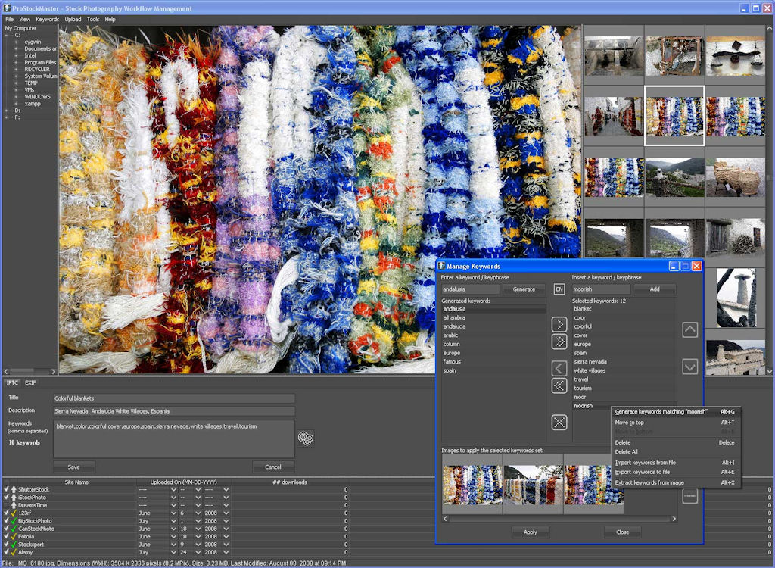Toggle the ShutterStock site checkbox
Viewport: 775px width, 568px height.
point(6,489)
